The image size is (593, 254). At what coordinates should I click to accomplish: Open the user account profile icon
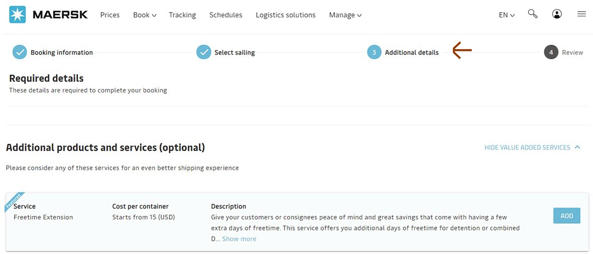tap(557, 14)
